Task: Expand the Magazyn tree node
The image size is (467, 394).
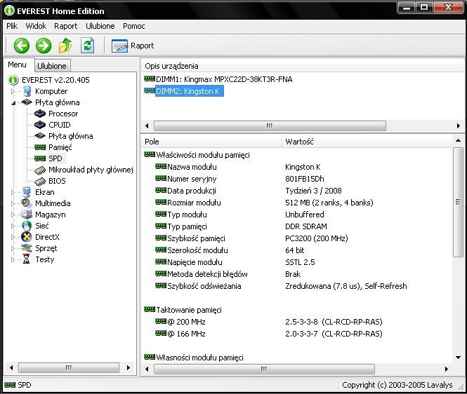Action: pyautogui.click(x=13, y=215)
